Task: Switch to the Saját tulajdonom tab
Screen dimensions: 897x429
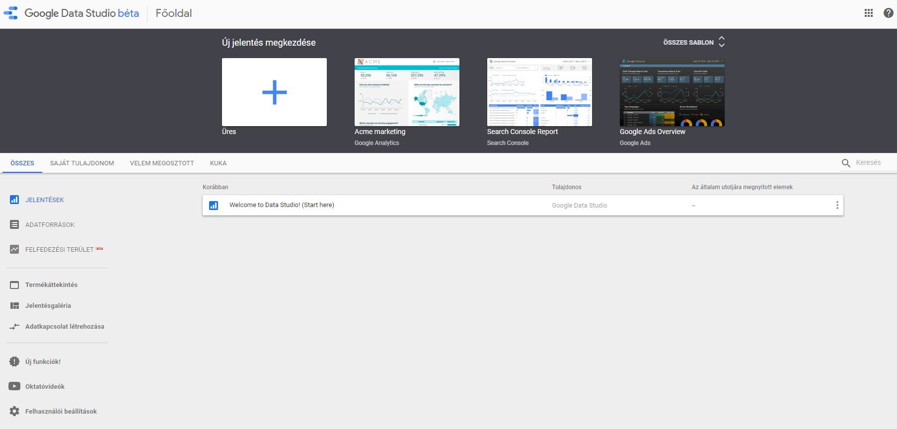Action: [82, 163]
